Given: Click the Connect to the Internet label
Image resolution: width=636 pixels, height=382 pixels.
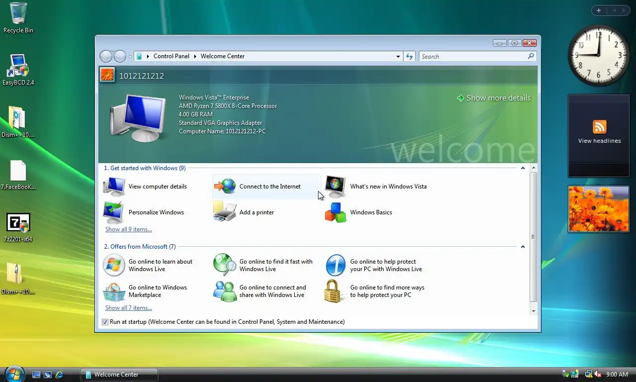Looking at the screenshot, I should click(270, 187).
